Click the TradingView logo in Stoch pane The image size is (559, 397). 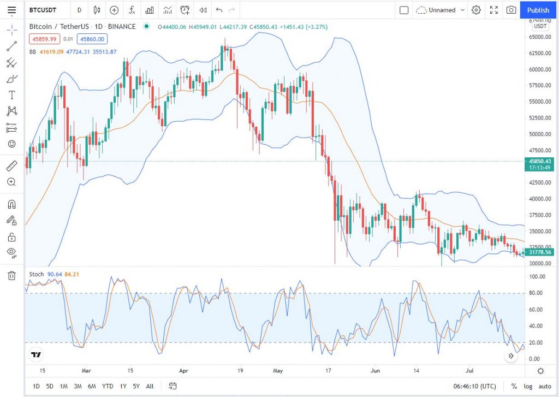tap(36, 354)
